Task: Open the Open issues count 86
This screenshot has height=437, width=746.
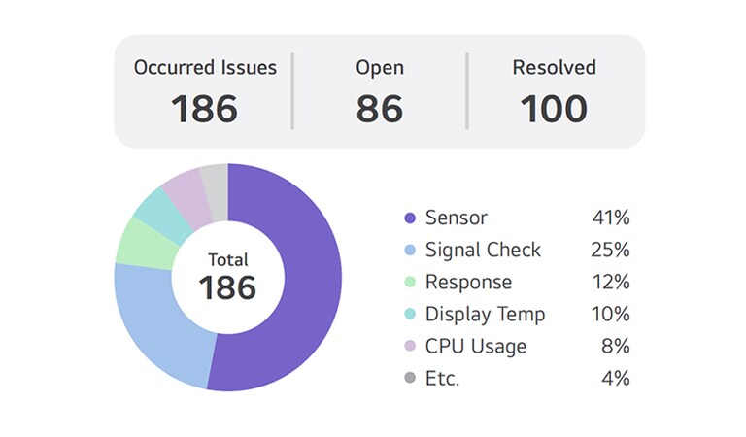Action: pyautogui.click(x=379, y=92)
